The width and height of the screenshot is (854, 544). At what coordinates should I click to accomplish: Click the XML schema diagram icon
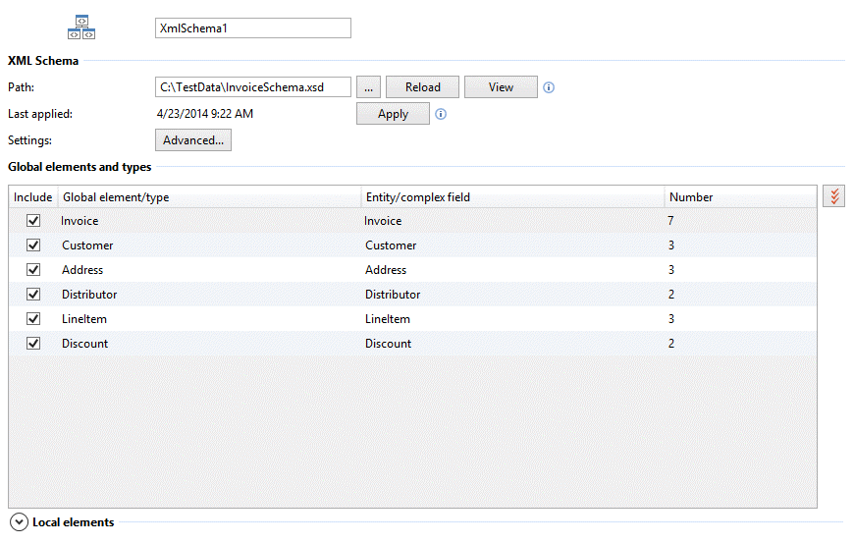80,27
